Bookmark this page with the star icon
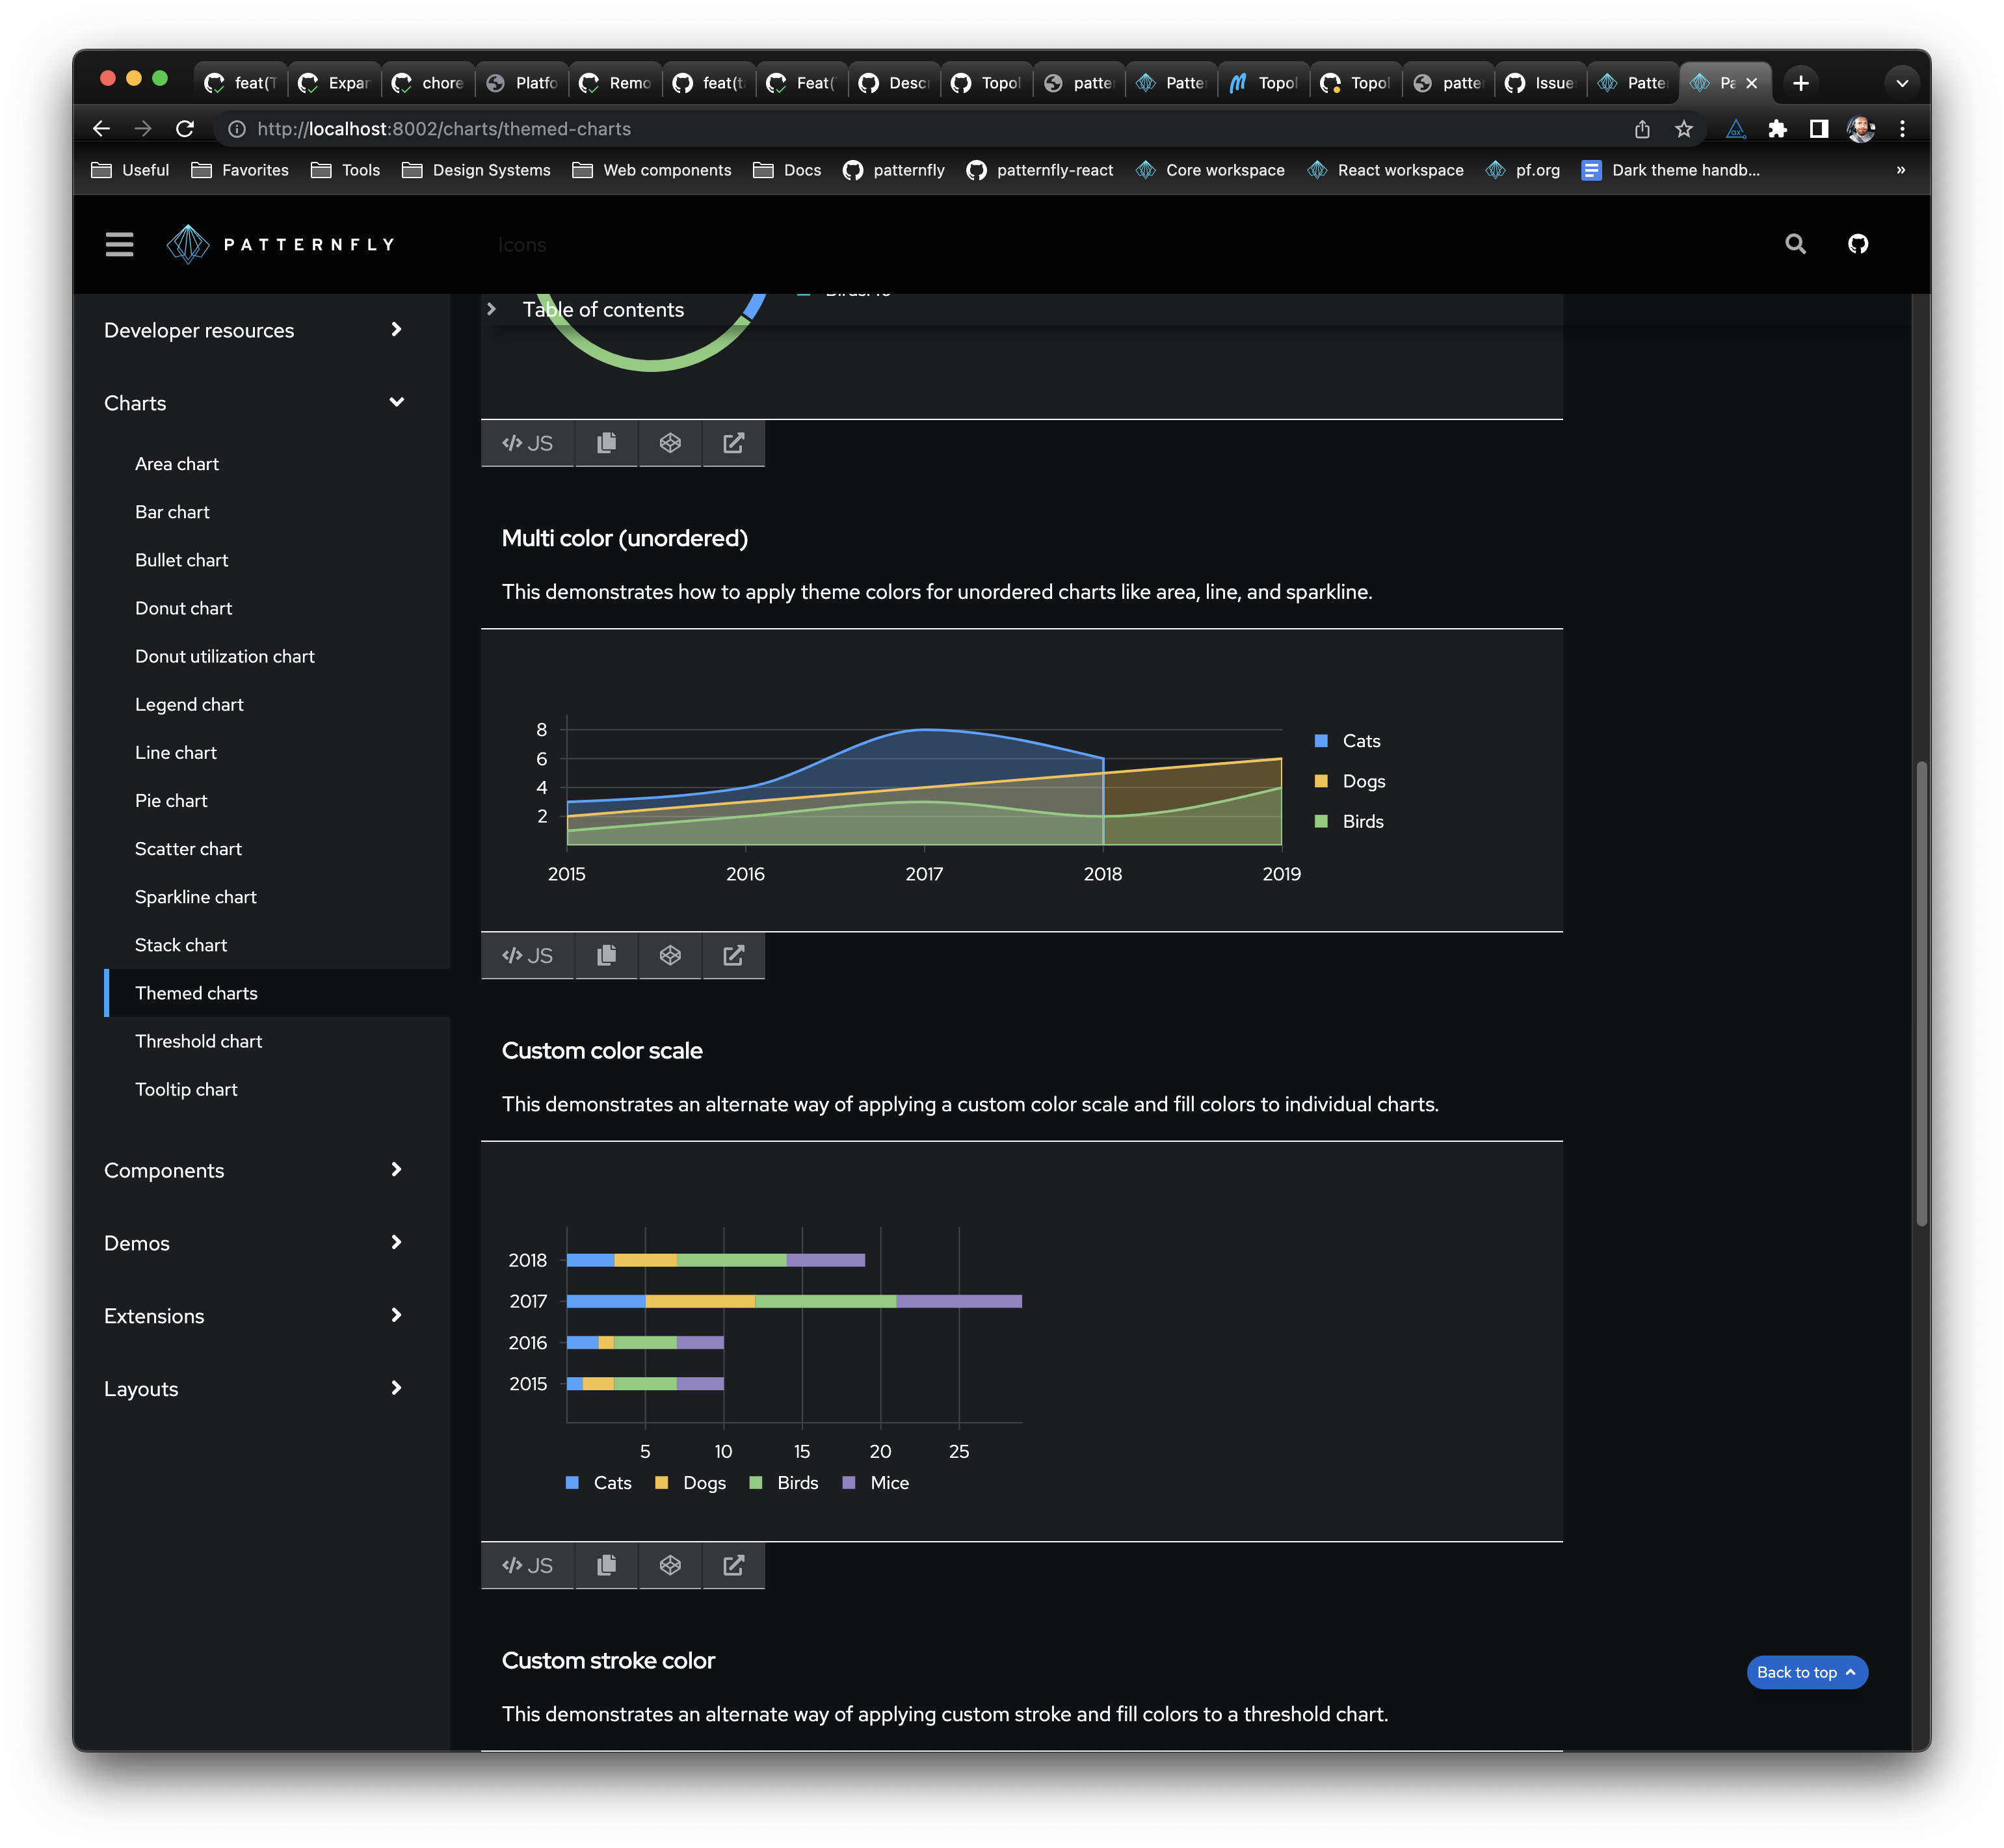The image size is (2004, 1848). 1684,129
